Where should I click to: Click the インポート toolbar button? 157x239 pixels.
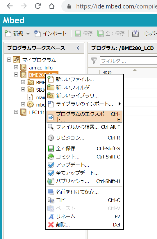click(51, 33)
